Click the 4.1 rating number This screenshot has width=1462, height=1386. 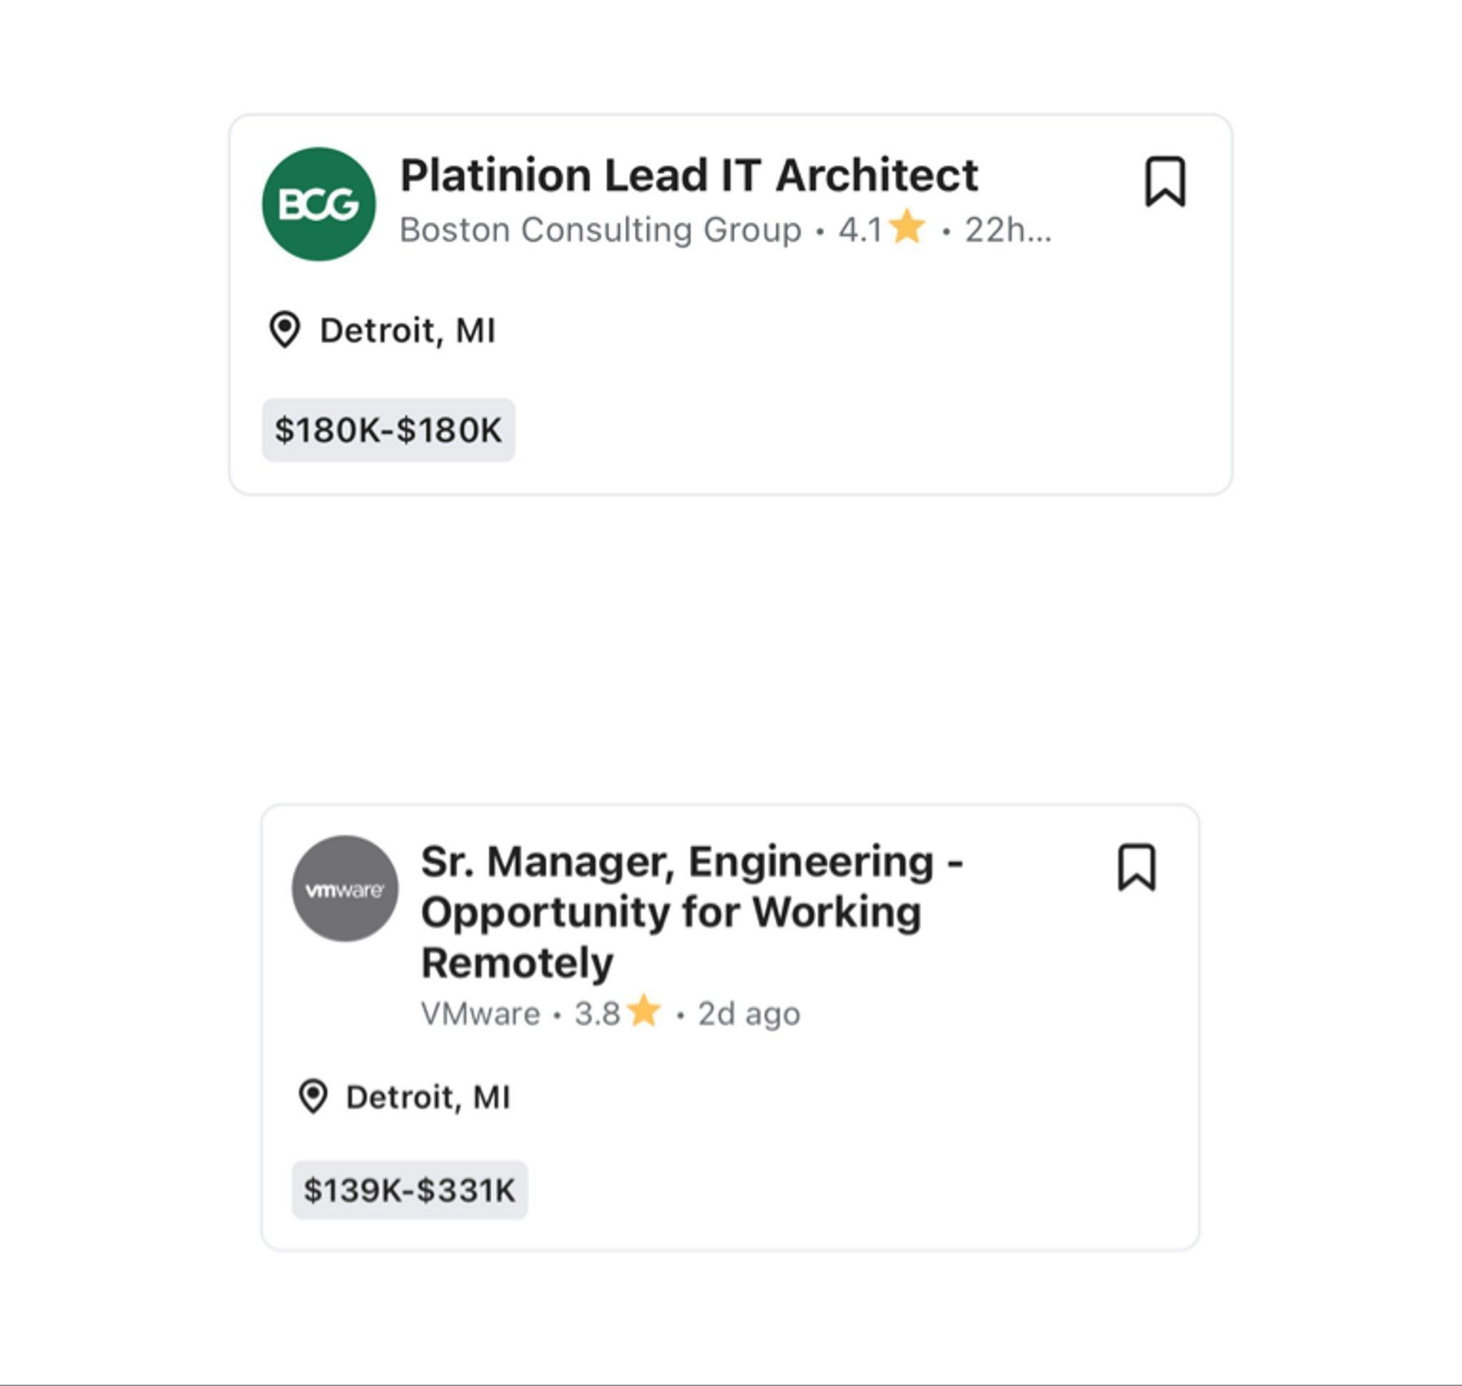(859, 230)
